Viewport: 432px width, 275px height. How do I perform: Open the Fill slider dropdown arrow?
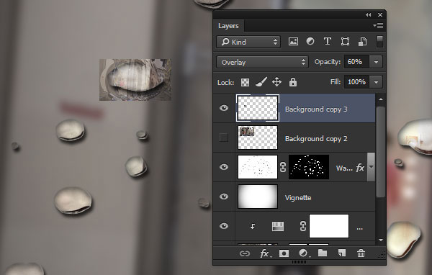[376, 82]
